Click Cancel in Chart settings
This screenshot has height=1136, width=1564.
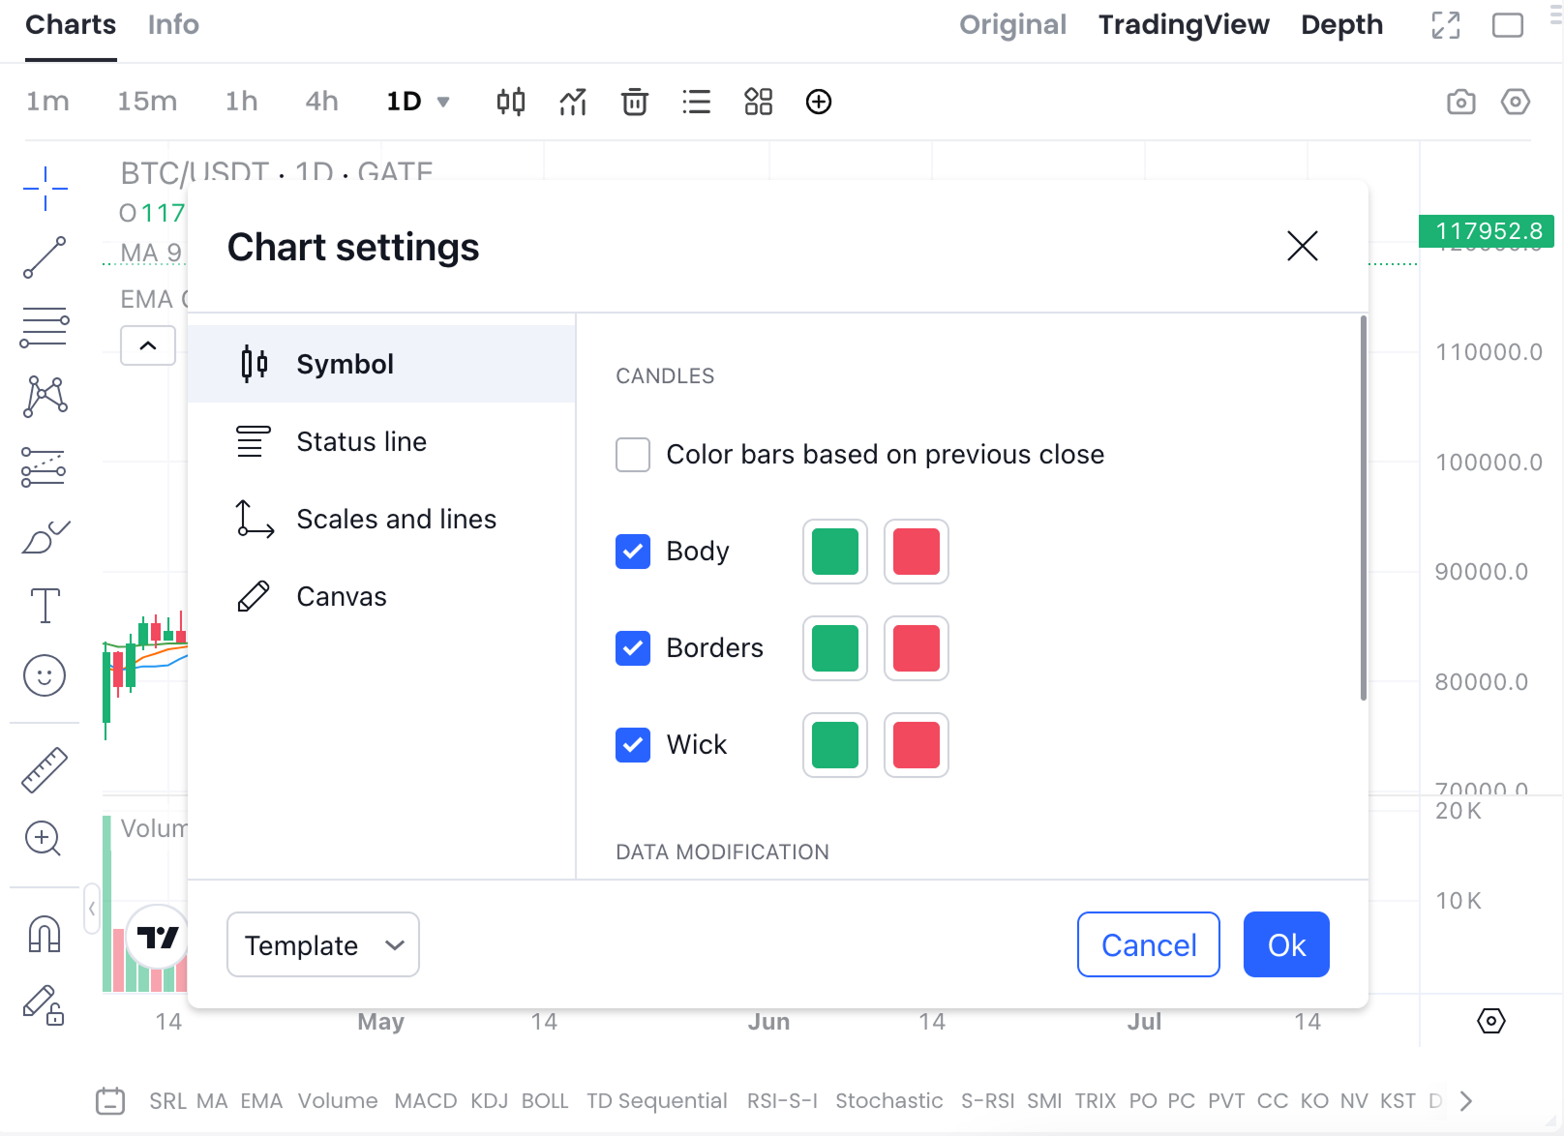[x=1149, y=944]
